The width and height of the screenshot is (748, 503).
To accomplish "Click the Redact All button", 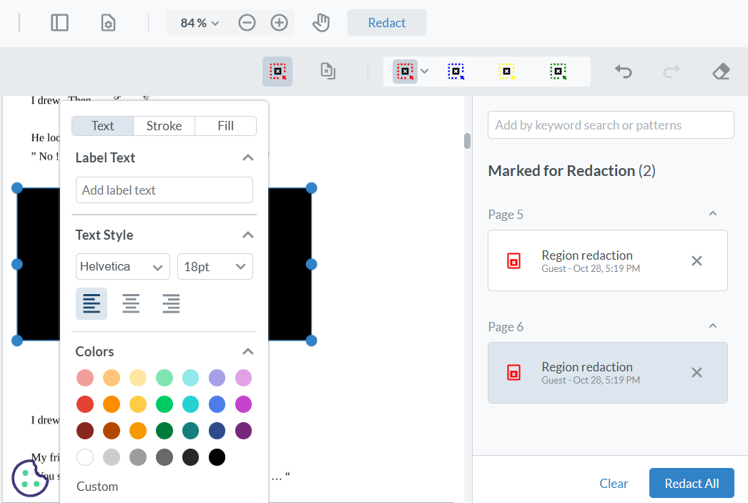I will point(692,483).
